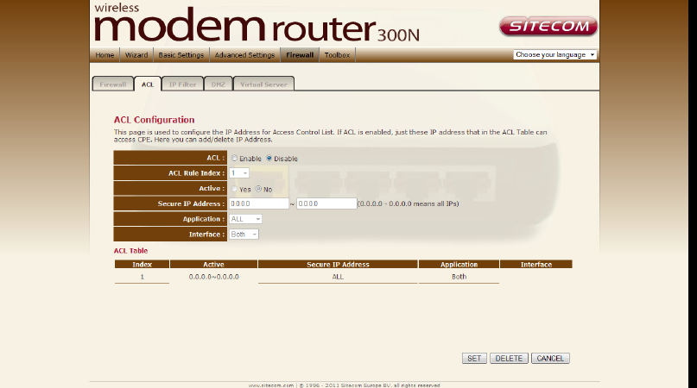Click the ALL cell in ACL Table
The width and height of the screenshot is (697, 388).
point(338,277)
